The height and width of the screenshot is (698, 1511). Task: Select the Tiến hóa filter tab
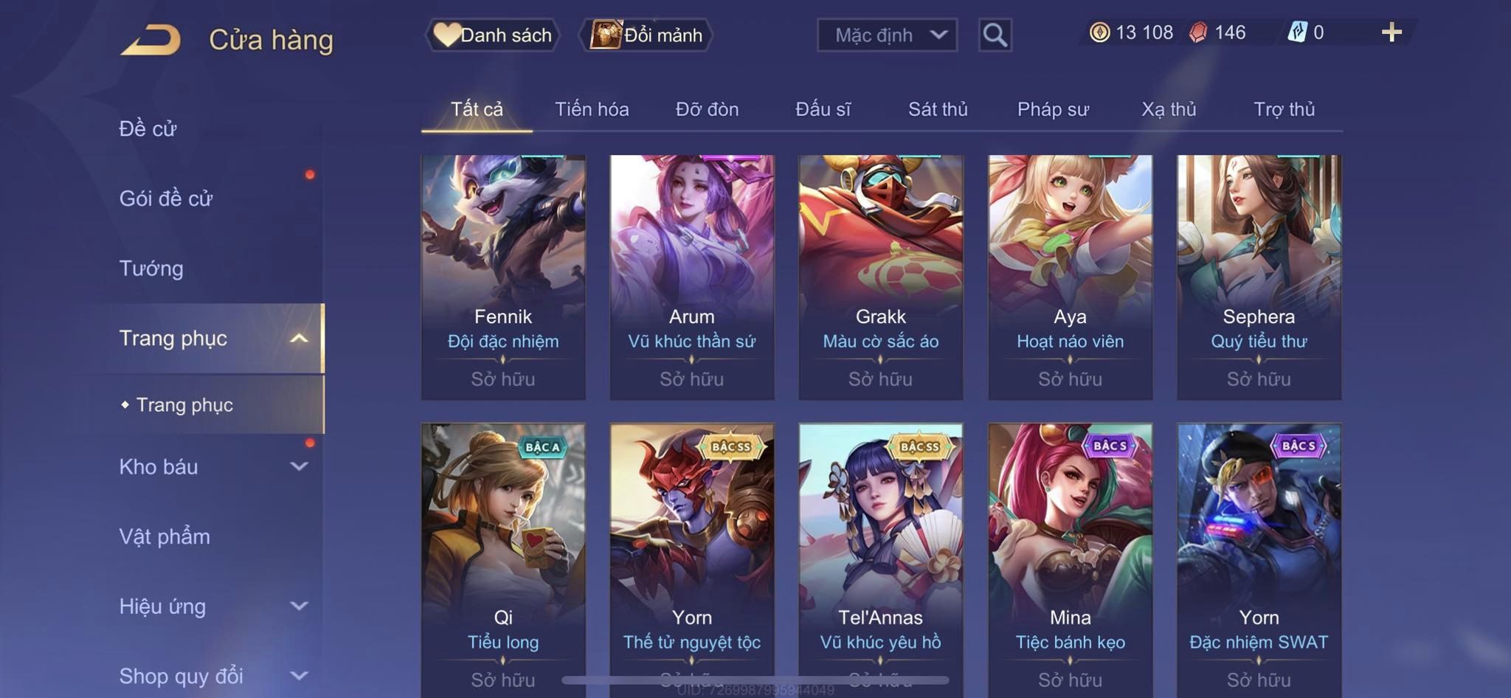pos(592,109)
